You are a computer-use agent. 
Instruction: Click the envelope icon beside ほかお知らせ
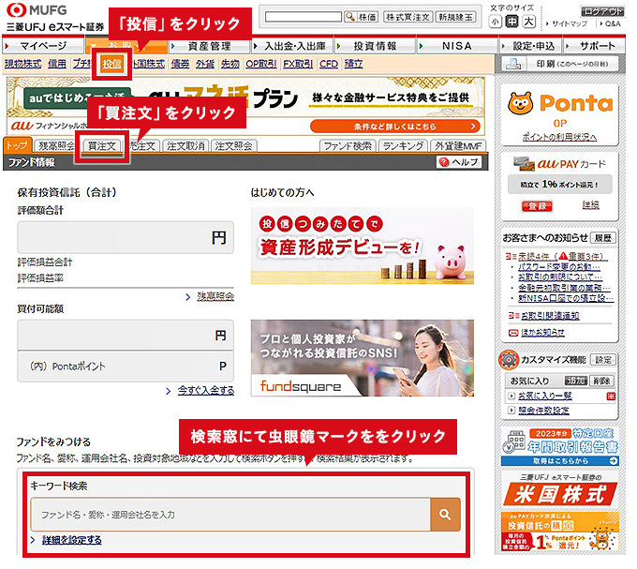[513, 333]
